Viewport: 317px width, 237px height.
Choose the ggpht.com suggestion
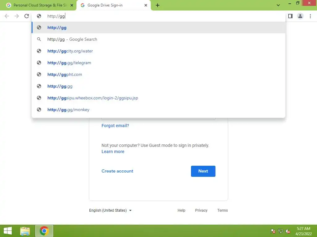point(158,74)
